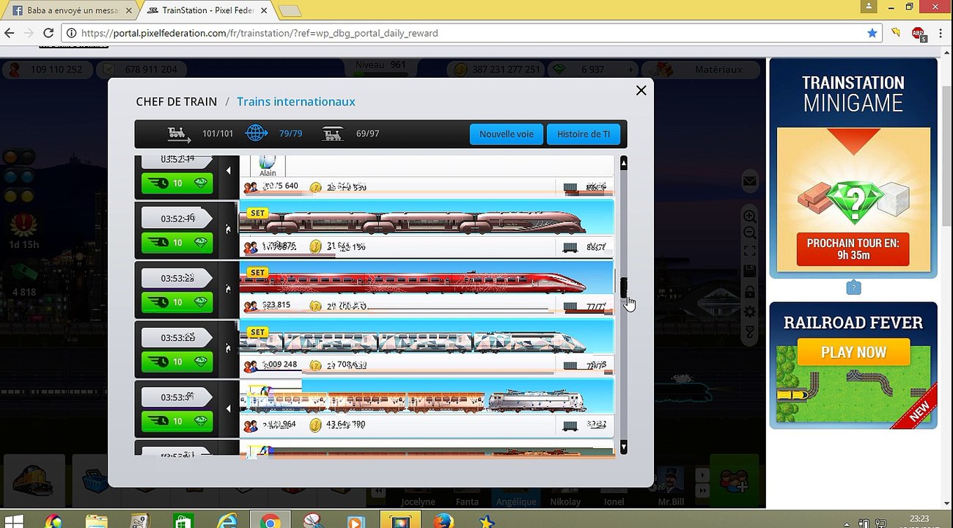Zoom out the game view
Image resolution: width=953 pixels, height=528 pixels.
point(749,233)
